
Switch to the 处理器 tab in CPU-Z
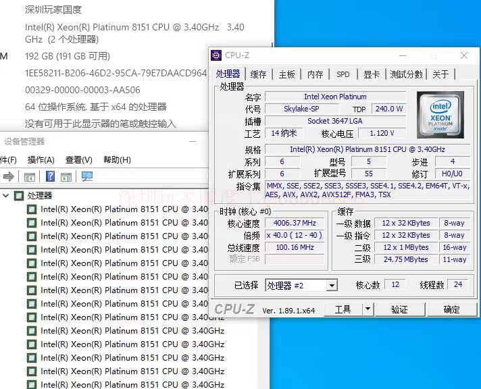pos(228,74)
